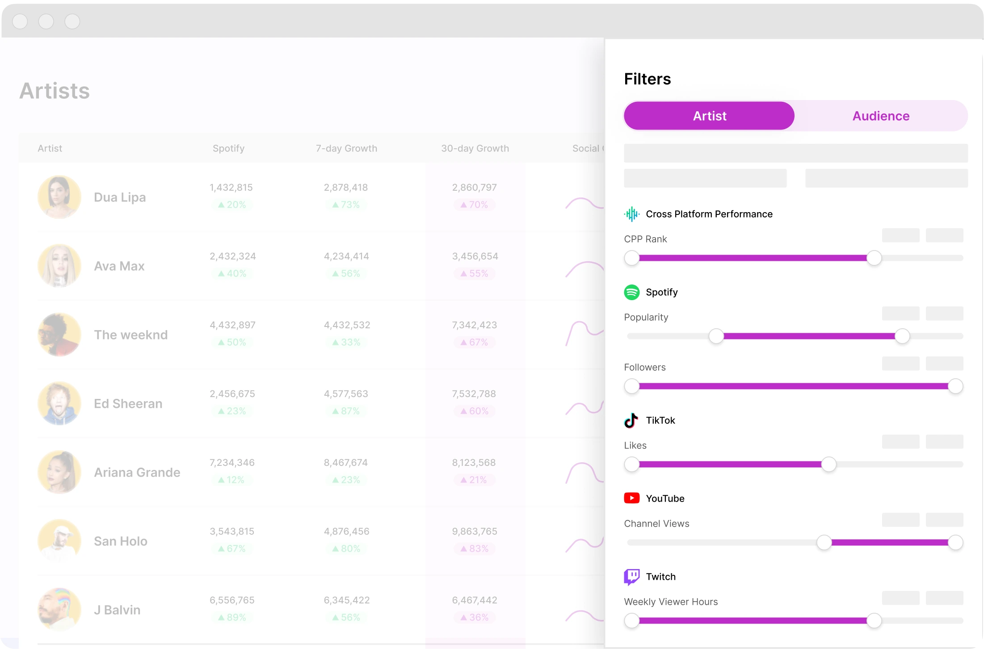Switch to the Audience filter tab
This screenshot has width=984, height=649.
tap(880, 116)
